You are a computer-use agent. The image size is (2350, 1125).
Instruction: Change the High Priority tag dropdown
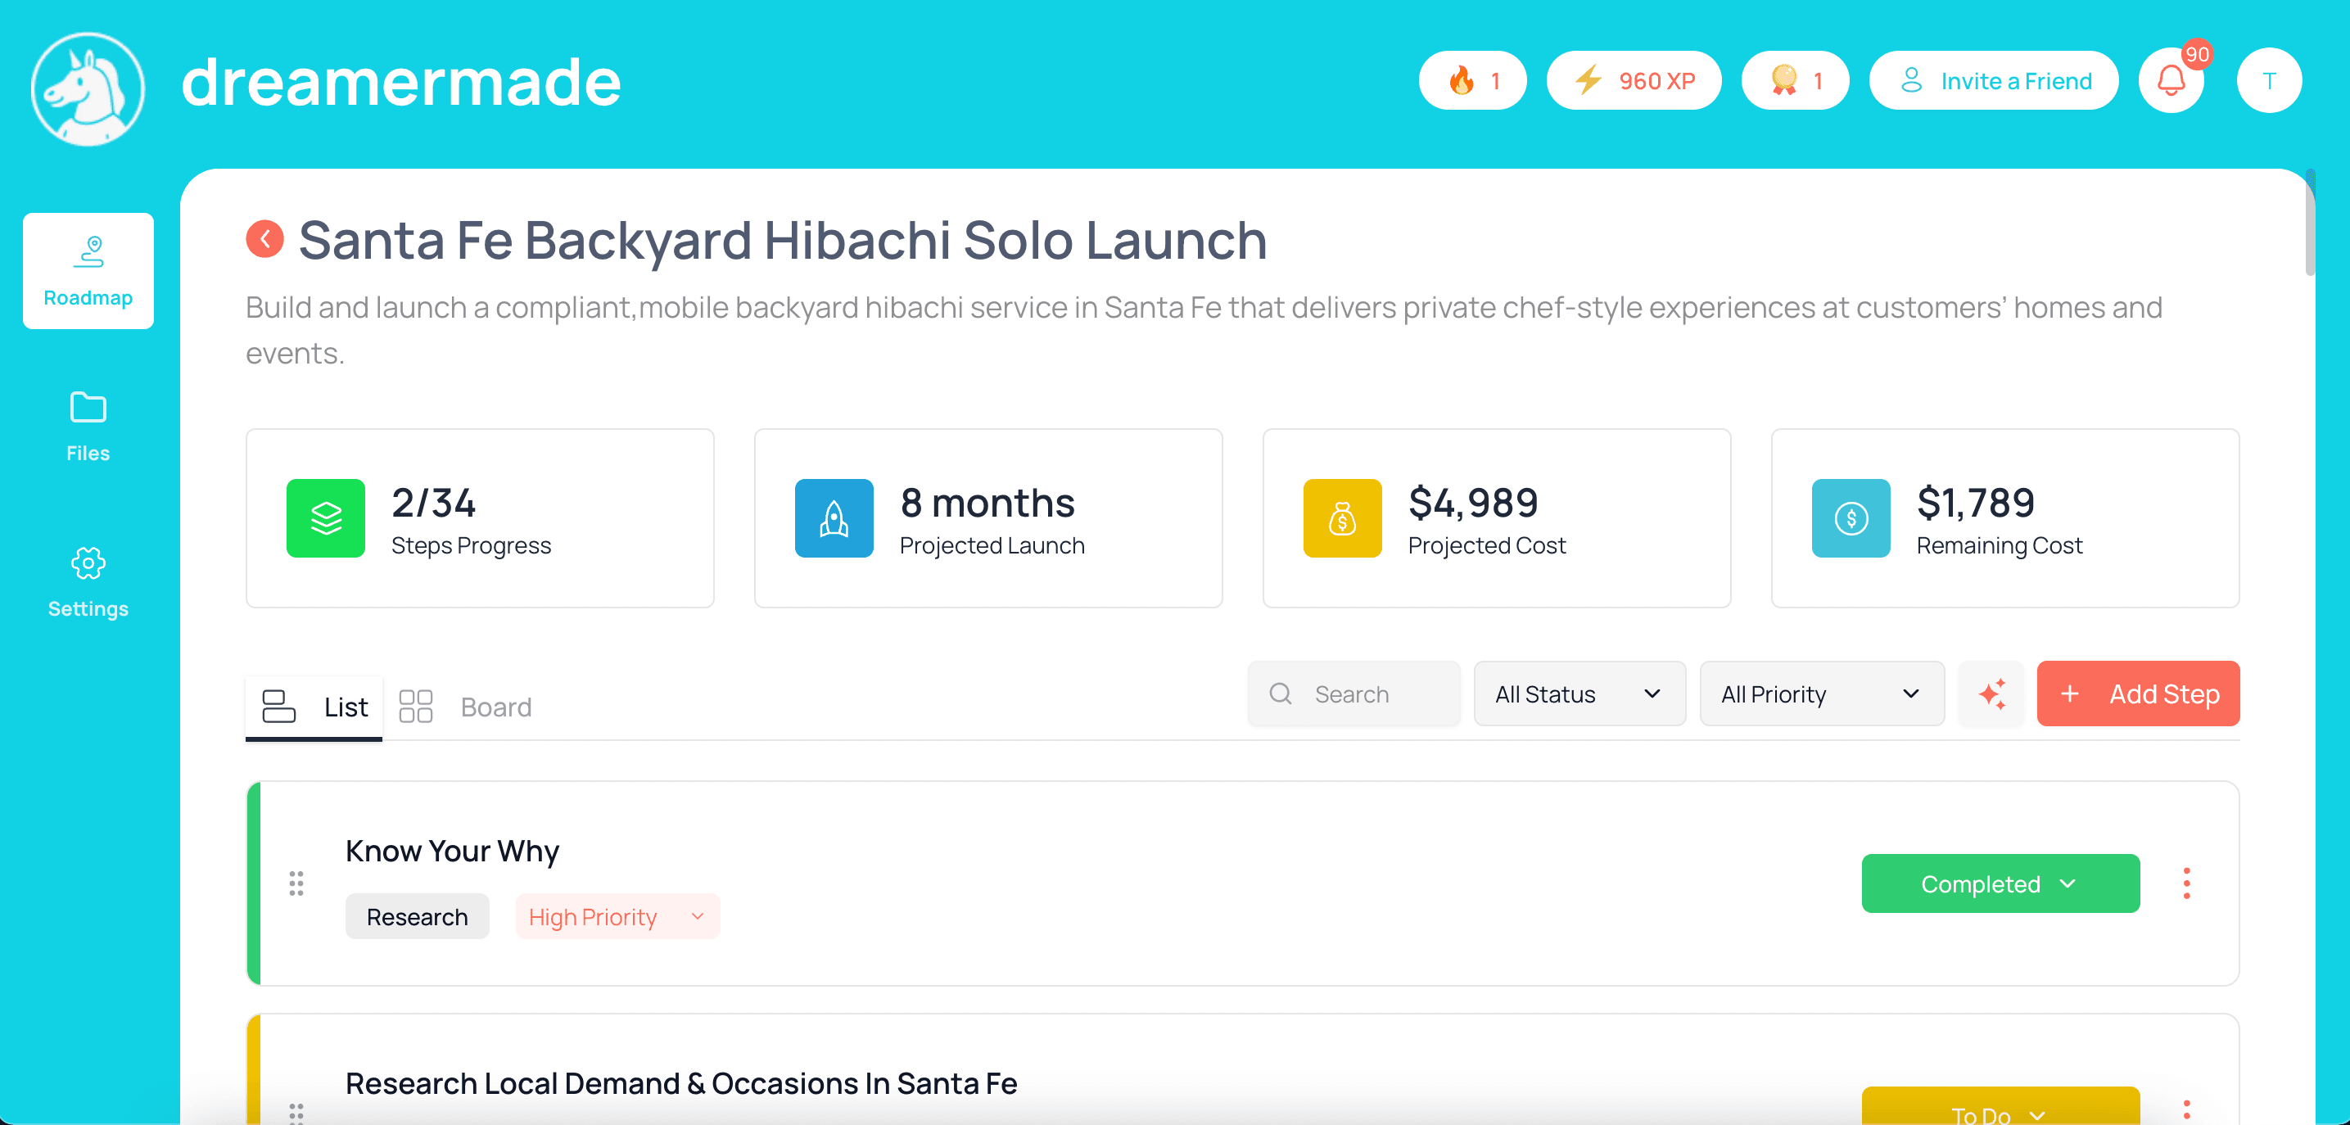pos(617,916)
